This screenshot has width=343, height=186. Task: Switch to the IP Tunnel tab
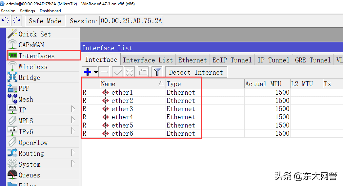[273, 60]
